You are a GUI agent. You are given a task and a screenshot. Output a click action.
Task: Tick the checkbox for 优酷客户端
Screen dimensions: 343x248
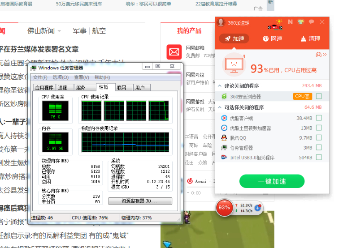tap(319, 118)
